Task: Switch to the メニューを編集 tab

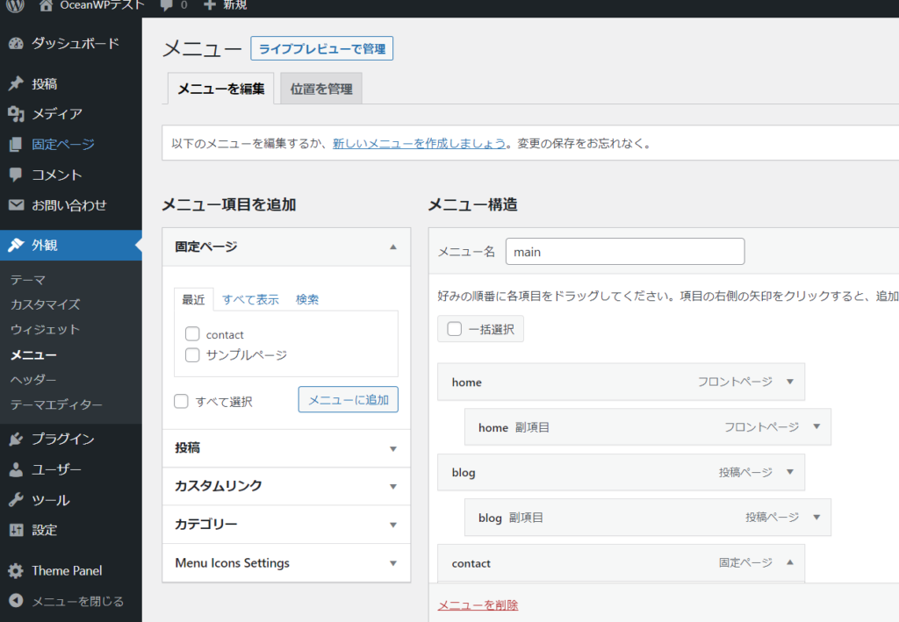Action: (220, 89)
